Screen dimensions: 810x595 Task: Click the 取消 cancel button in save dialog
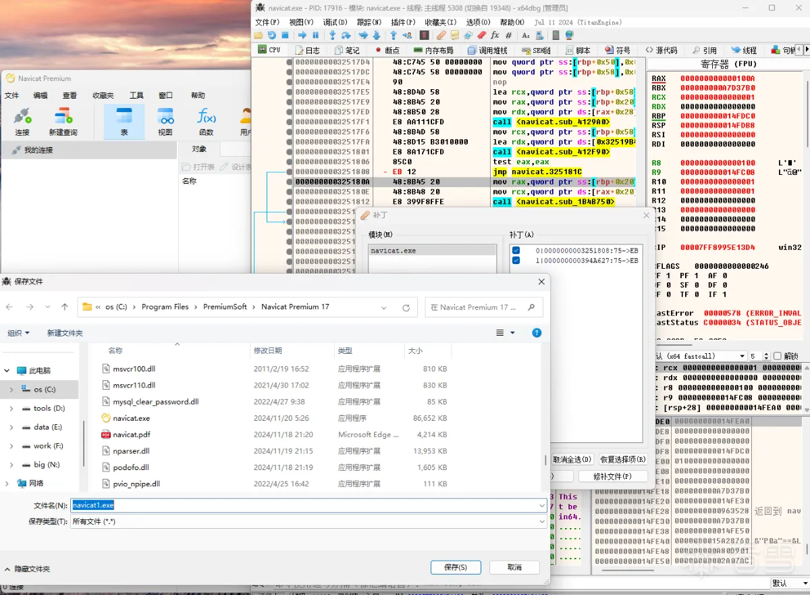tap(514, 567)
